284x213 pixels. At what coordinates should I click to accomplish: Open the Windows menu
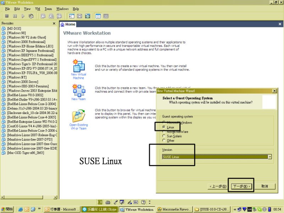point(62,9)
